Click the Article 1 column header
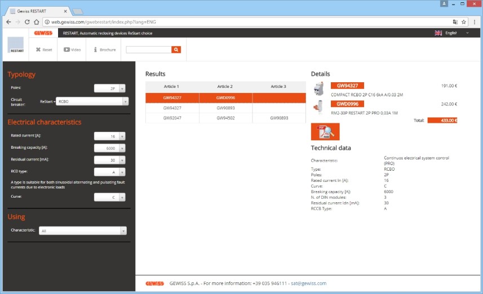This screenshot has width=483, height=294. click(171, 87)
